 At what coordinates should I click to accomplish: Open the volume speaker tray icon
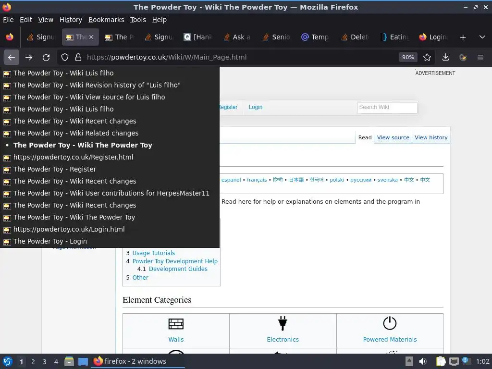(423, 361)
